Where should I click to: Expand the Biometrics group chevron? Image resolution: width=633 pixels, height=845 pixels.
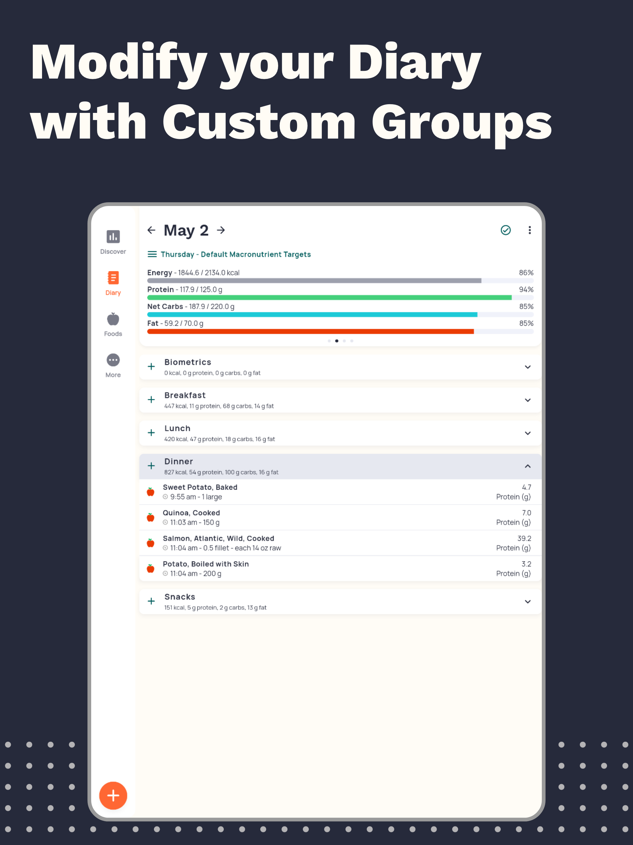(528, 367)
